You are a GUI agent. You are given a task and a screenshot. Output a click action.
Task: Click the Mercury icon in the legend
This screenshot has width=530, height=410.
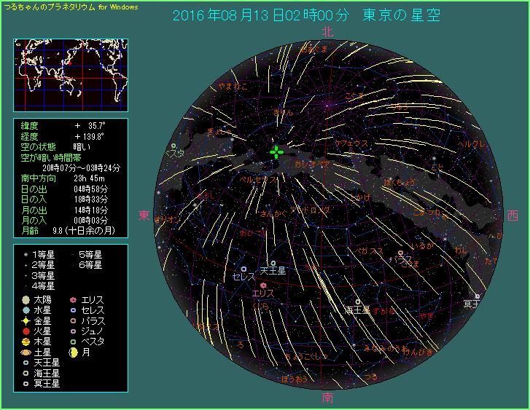coord(26,310)
